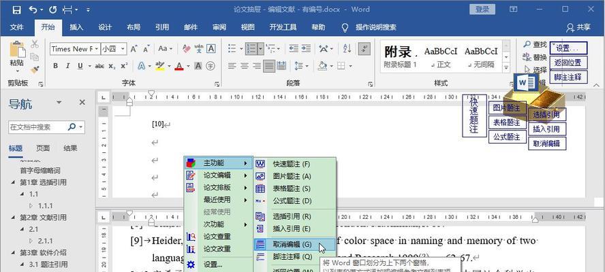Collapse the 第3章 软件介绍 heading
605x272 pixels.
point(14,253)
